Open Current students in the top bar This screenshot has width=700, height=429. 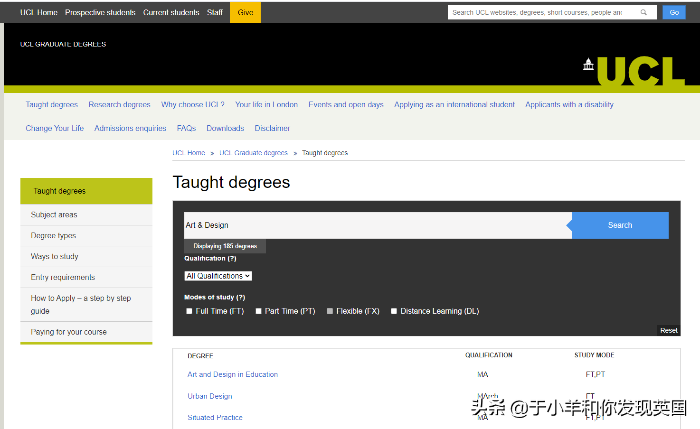coord(171,12)
